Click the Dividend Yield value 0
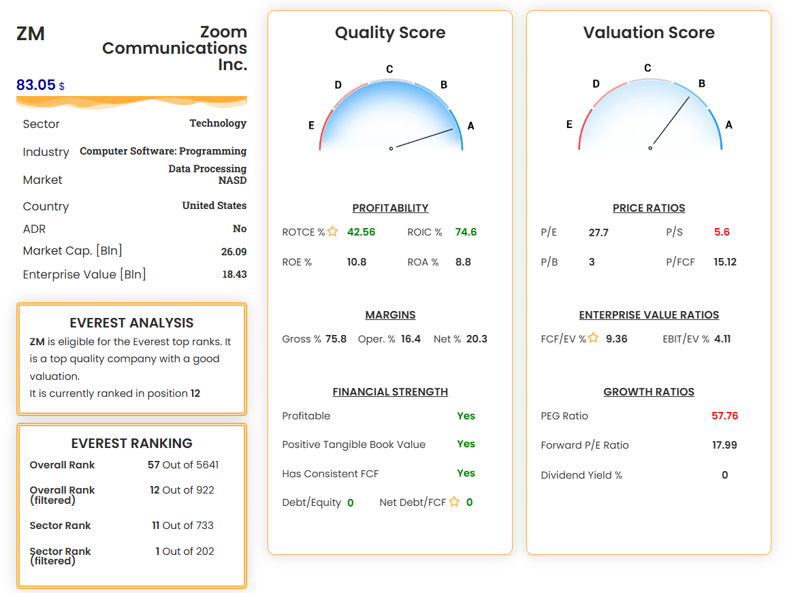 (724, 475)
